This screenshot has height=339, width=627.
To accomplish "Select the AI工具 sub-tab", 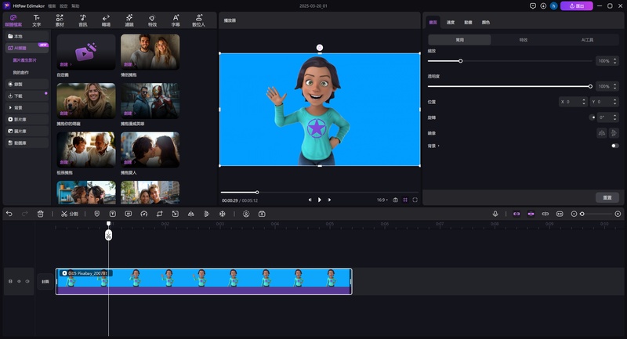I will [x=588, y=39].
